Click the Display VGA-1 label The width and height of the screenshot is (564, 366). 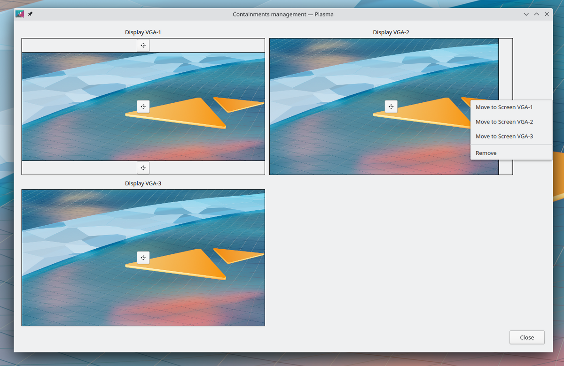[x=143, y=32]
